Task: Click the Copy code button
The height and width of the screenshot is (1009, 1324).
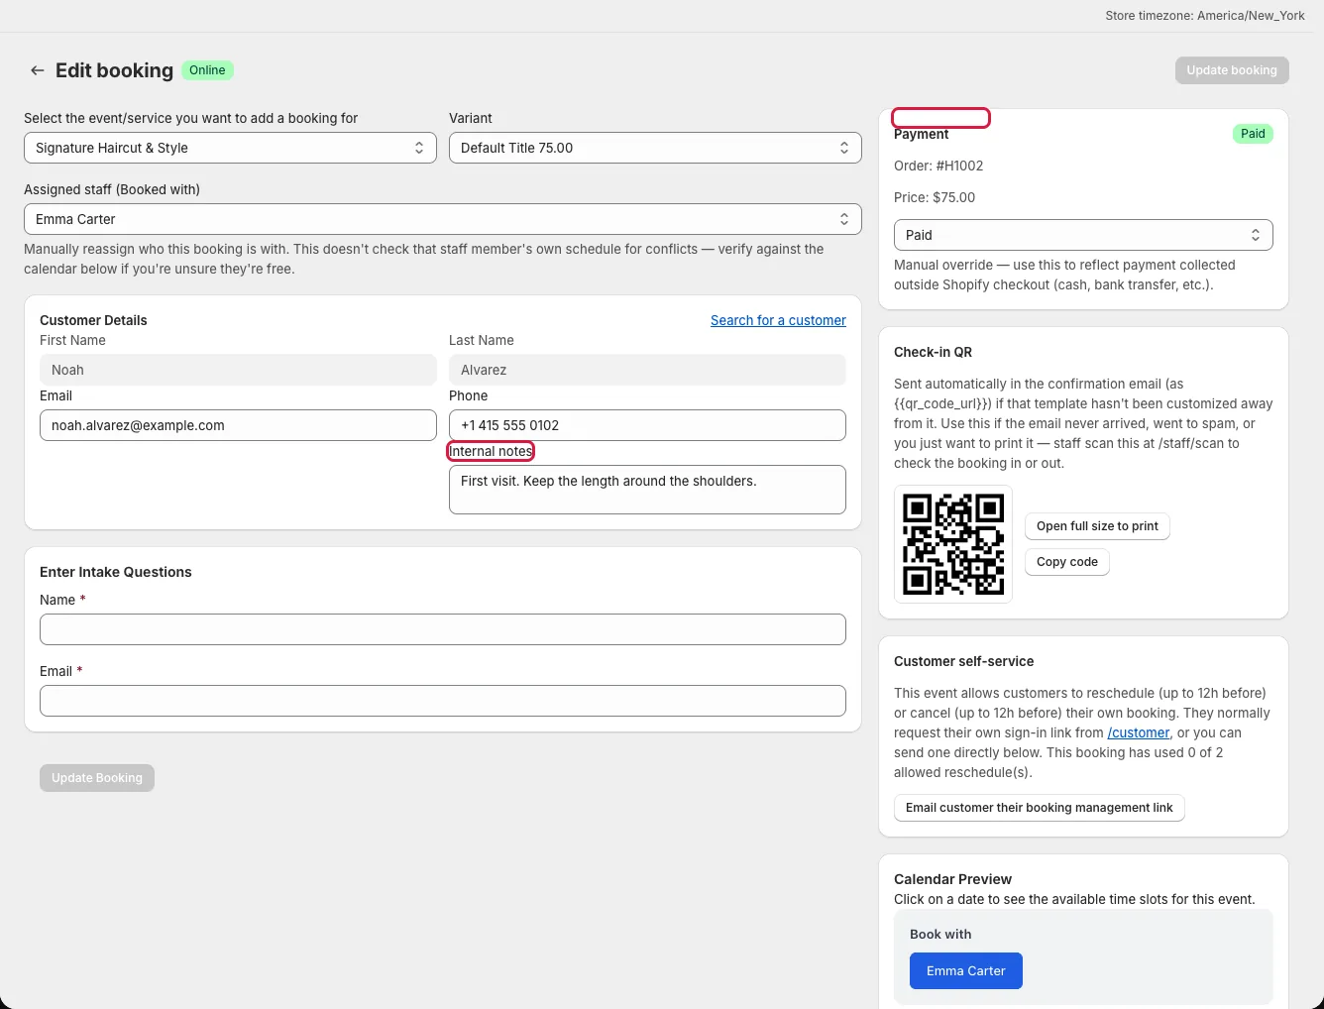Action: (1067, 562)
